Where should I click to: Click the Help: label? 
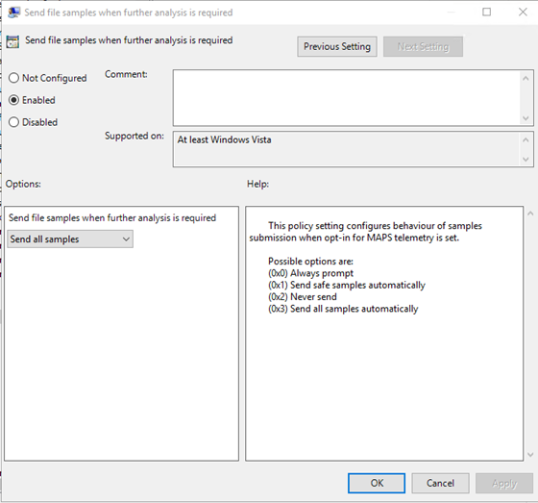click(257, 184)
